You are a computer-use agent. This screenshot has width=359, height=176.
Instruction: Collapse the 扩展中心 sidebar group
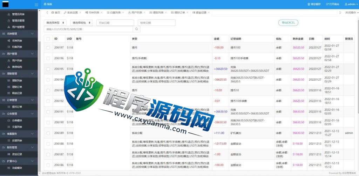click(19, 161)
